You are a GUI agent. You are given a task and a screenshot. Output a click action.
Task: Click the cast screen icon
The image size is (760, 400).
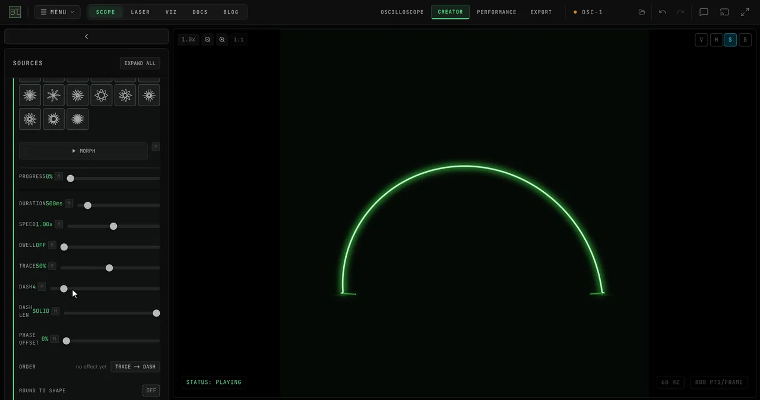coord(724,12)
